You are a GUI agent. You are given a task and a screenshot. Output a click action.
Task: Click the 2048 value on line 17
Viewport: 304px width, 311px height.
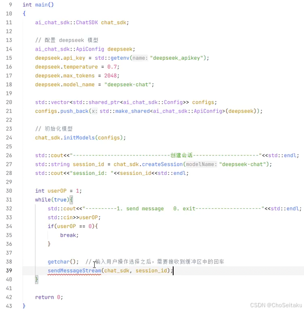pyautogui.click(x=110, y=76)
